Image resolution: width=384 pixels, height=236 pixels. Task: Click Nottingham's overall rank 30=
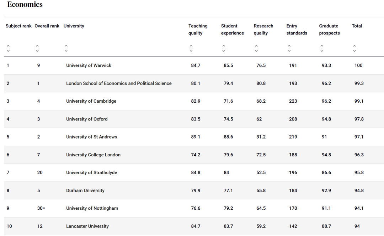point(41,208)
